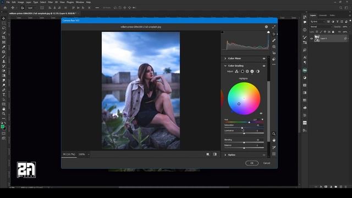Select the Lasso tool

tap(4, 28)
